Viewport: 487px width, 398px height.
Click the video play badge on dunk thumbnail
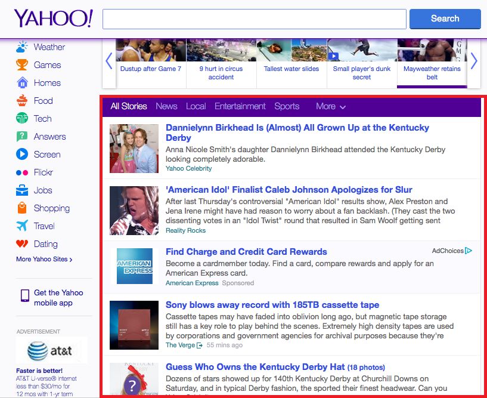pos(333,56)
